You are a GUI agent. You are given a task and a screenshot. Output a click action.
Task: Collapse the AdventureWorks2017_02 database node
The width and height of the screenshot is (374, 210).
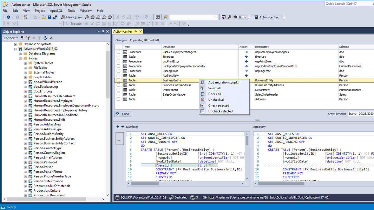tap(15, 49)
